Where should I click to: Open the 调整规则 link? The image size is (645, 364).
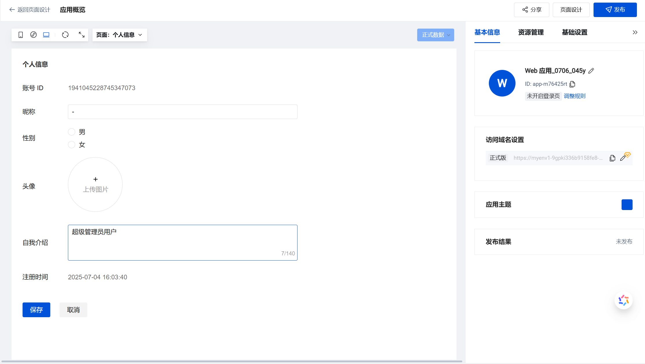[574, 96]
